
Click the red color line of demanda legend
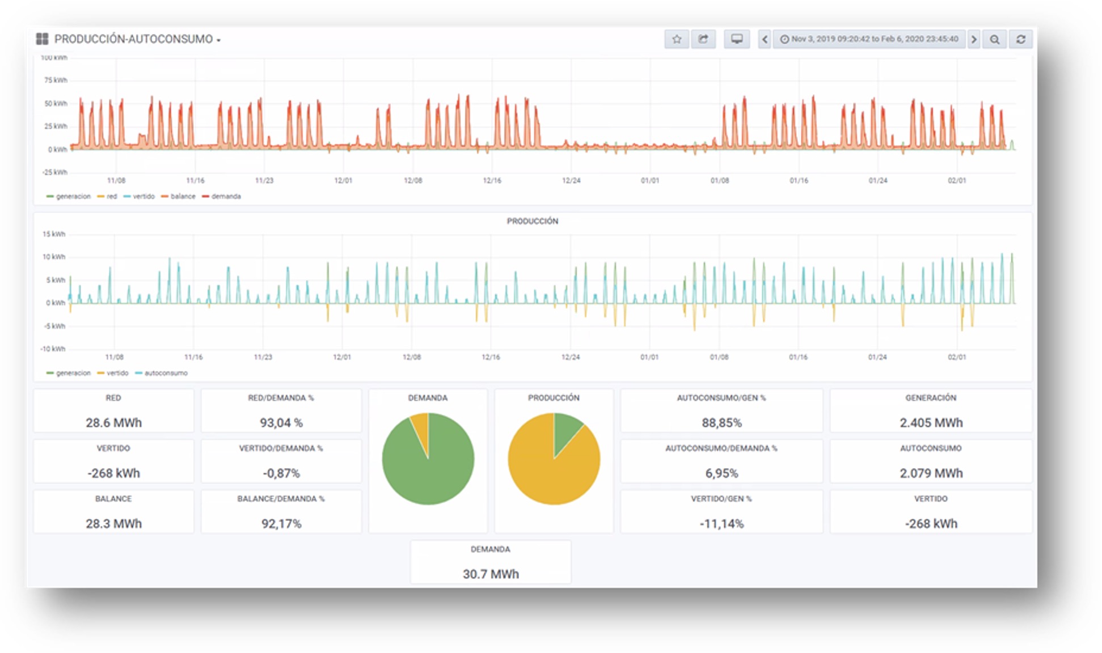pyautogui.click(x=206, y=197)
